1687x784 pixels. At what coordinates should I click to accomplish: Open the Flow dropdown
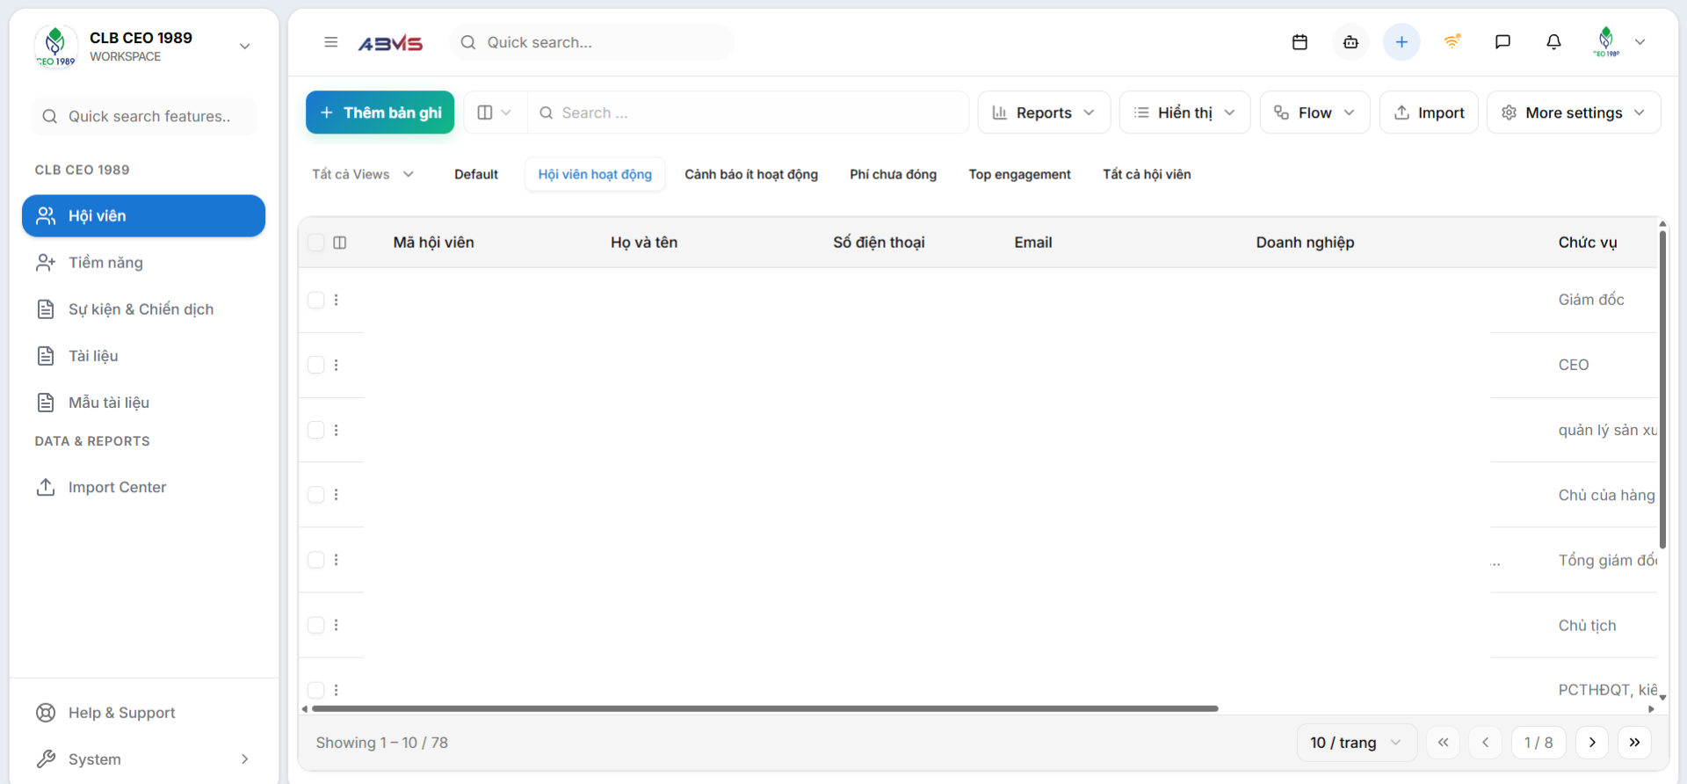pos(1314,113)
